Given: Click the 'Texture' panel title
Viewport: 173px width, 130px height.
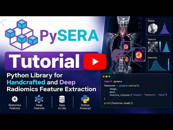Looking at the screenshot, I should coord(152,39).
